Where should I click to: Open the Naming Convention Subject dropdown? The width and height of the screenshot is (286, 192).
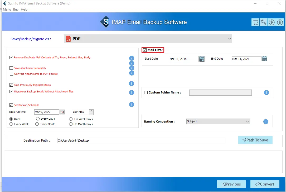pos(218,121)
